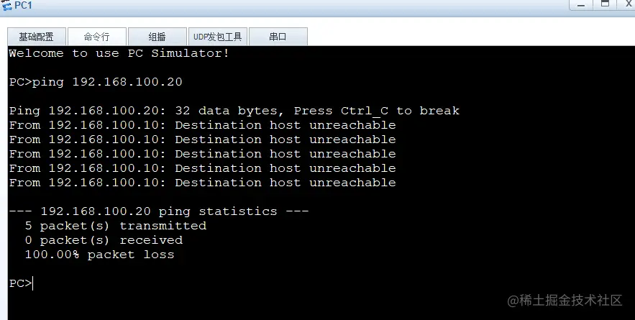This screenshot has width=635, height=320.
Task: Close the PC1 window
Action: coord(627,4)
